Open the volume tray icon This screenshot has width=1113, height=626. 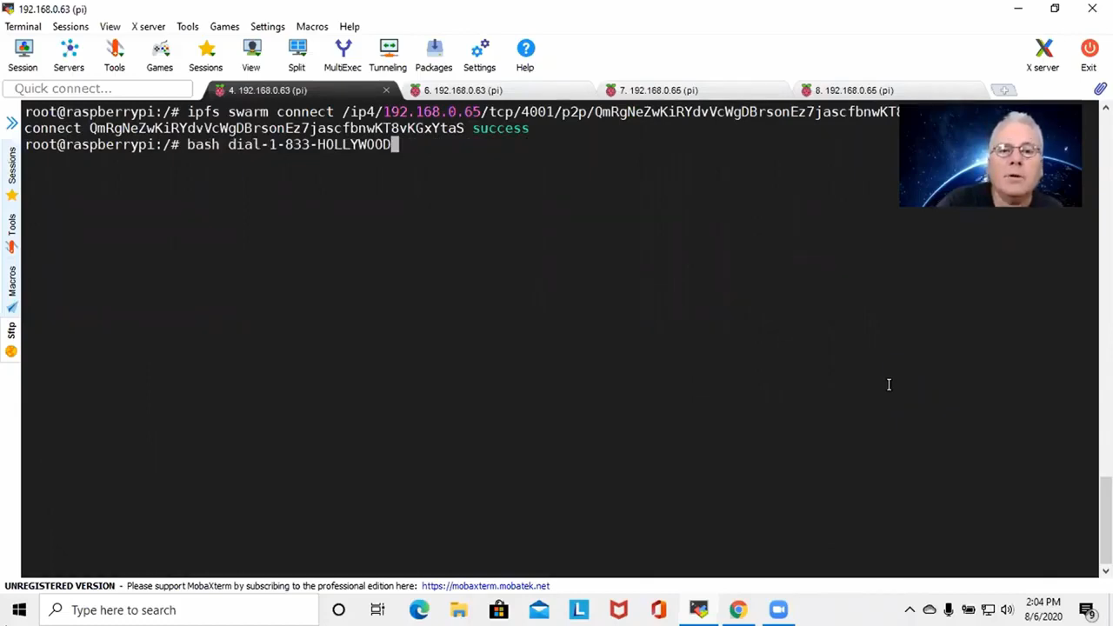coord(1007,609)
